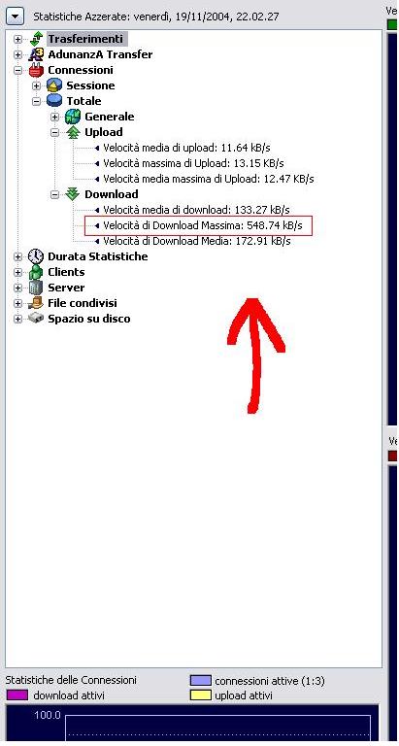The height and width of the screenshot is (746, 399).
Task: Click the Durata Statistiche clock icon
Action: click(x=36, y=256)
